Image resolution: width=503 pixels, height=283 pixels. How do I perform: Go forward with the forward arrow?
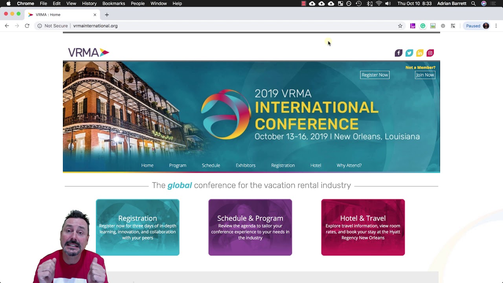[x=17, y=26]
